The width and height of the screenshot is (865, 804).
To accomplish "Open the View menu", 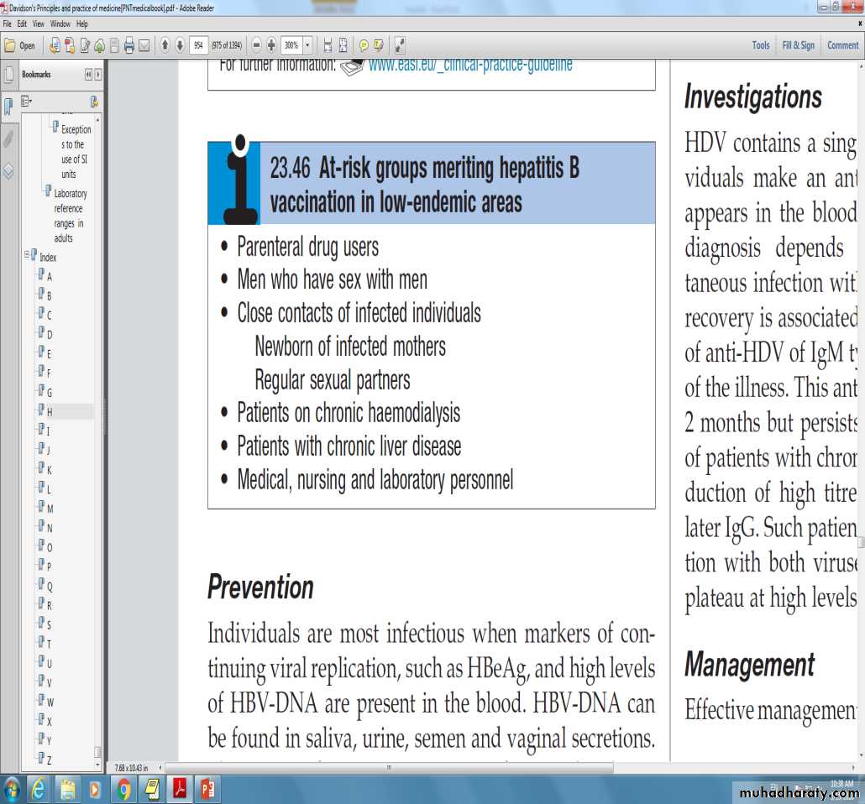I will [x=38, y=23].
